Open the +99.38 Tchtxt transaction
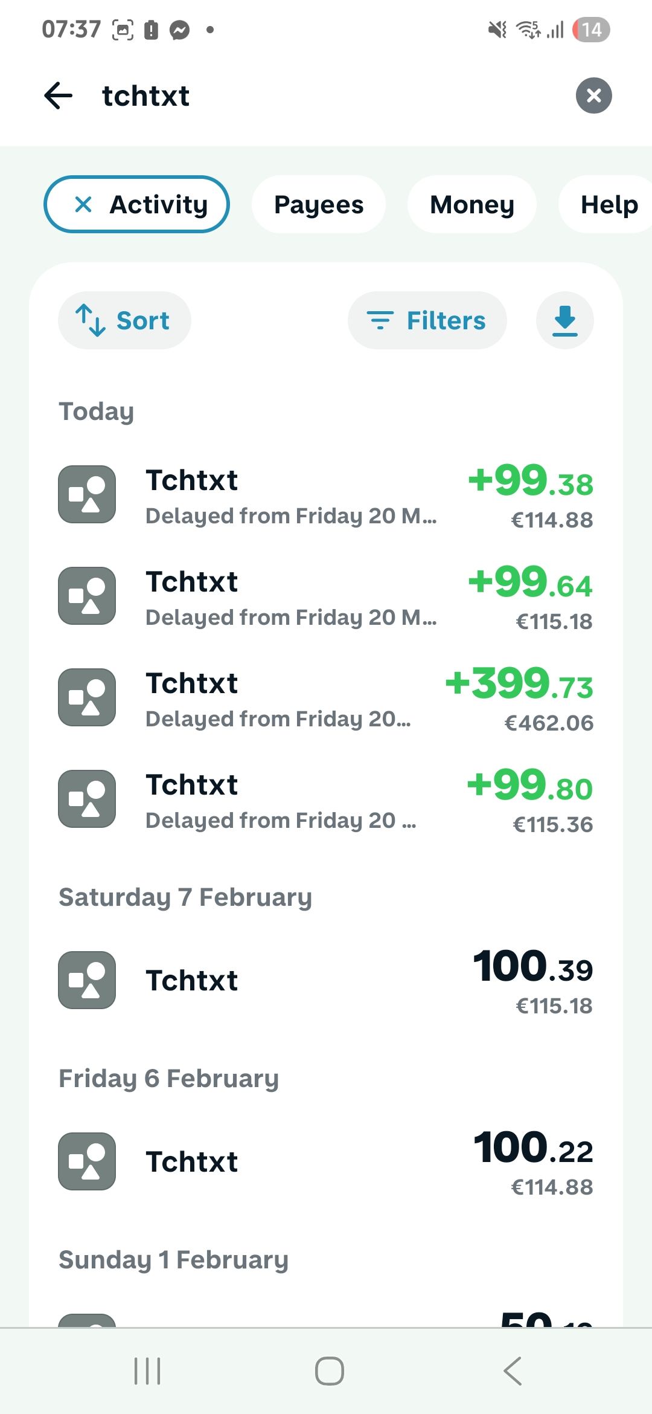652x1414 pixels. pyautogui.click(x=326, y=496)
